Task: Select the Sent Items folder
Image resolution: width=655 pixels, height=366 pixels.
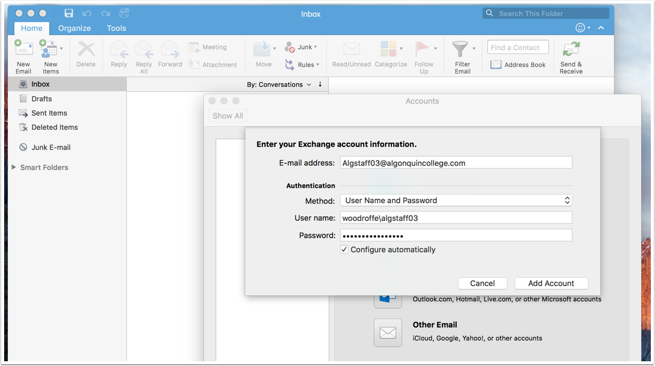Action: pos(49,113)
